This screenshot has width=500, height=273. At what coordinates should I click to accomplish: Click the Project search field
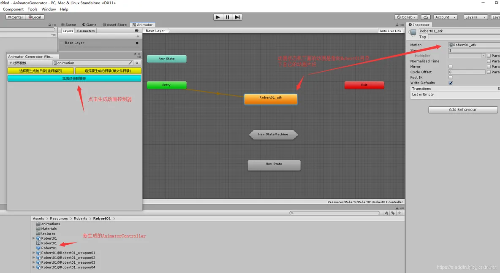[335, 213]
